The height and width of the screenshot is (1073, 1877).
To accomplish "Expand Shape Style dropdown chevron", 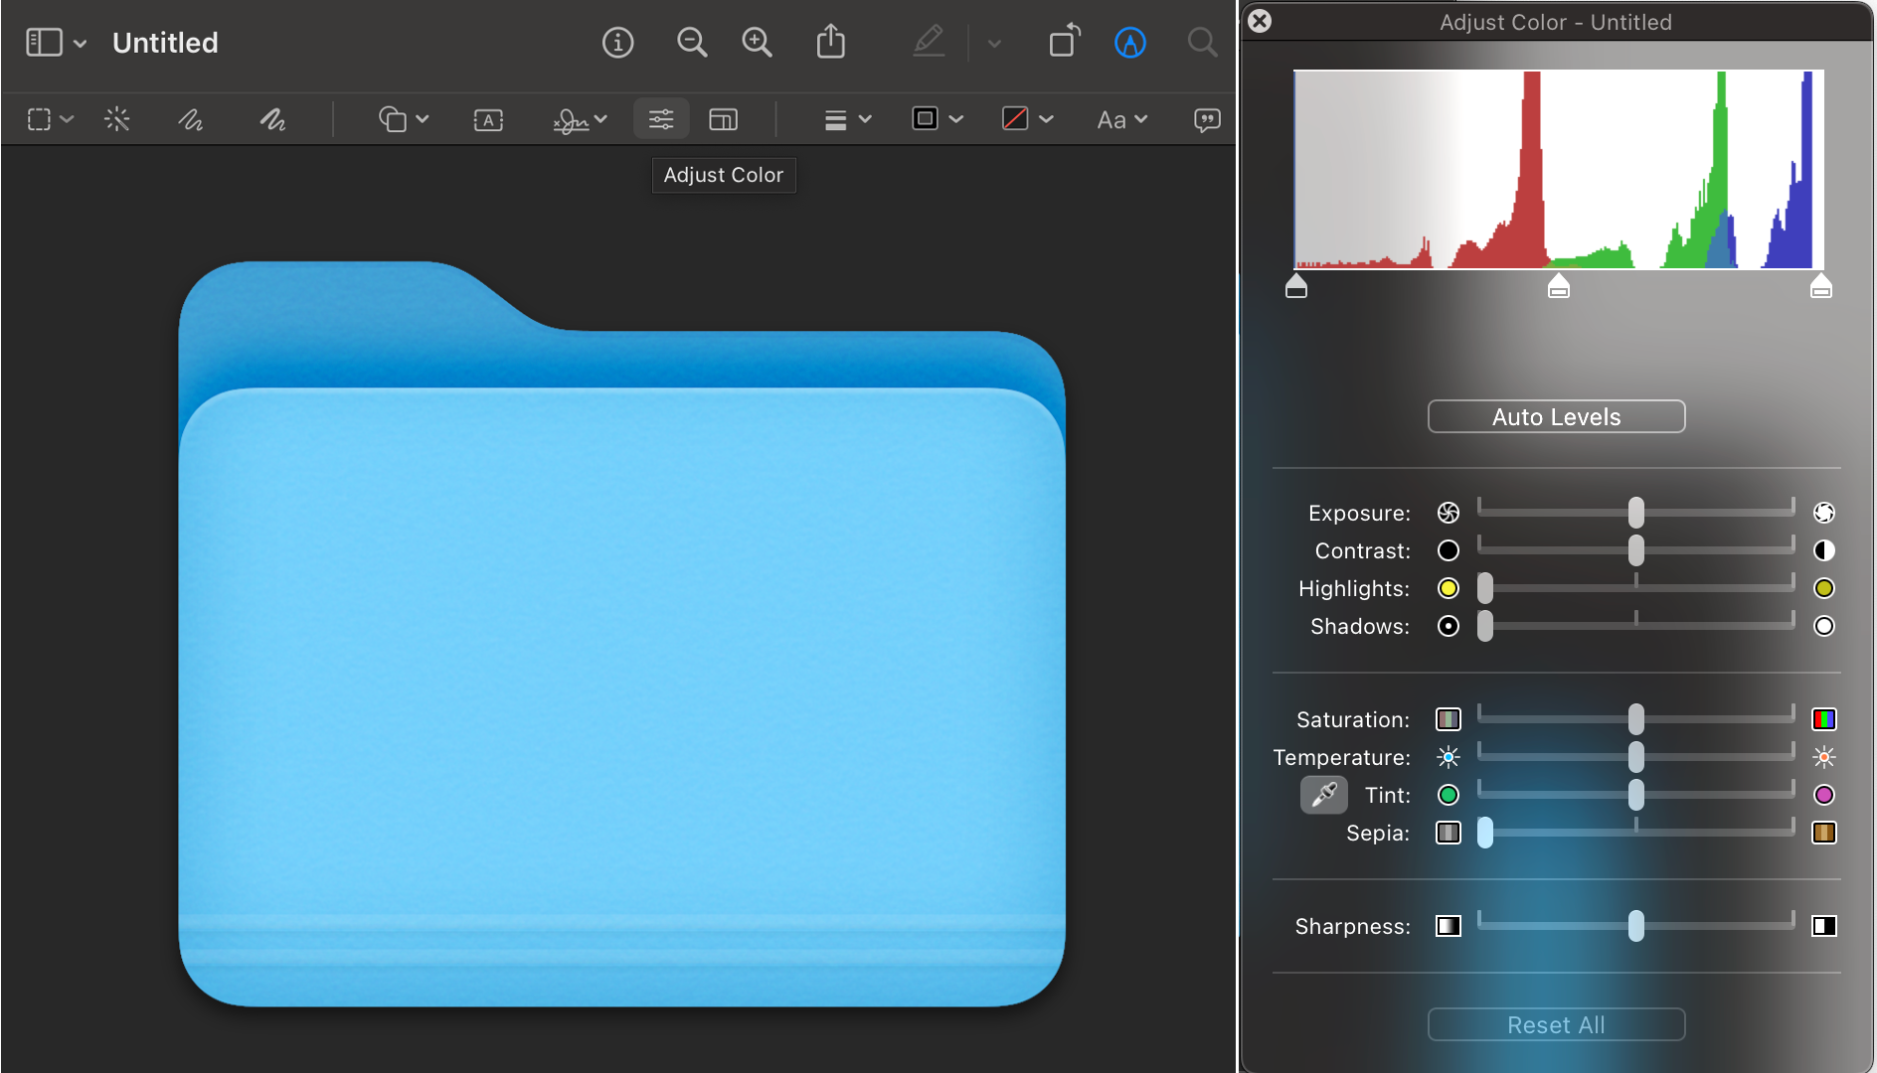I will (x=865, y=120).
